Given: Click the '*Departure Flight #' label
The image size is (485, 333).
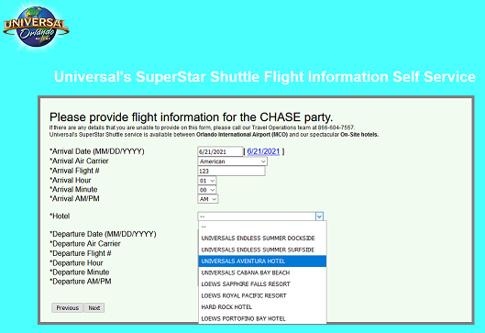Looking at the screenshot, I should [81, 253].
